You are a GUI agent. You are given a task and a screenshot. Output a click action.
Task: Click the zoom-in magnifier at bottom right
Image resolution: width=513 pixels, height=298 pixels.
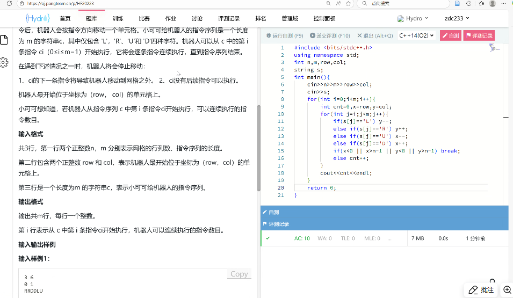[x=507, y=290]
